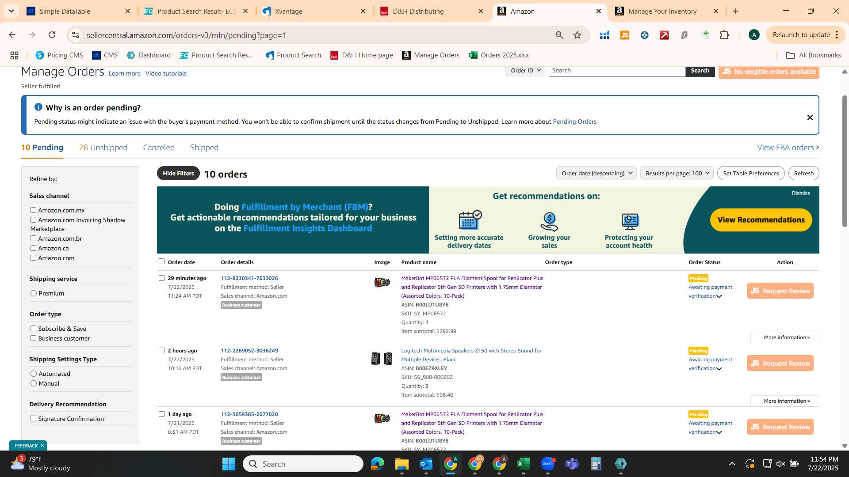Open Zoom from the taskbar
This screenshot has width=849, height=477.
(x=547, y=464)
